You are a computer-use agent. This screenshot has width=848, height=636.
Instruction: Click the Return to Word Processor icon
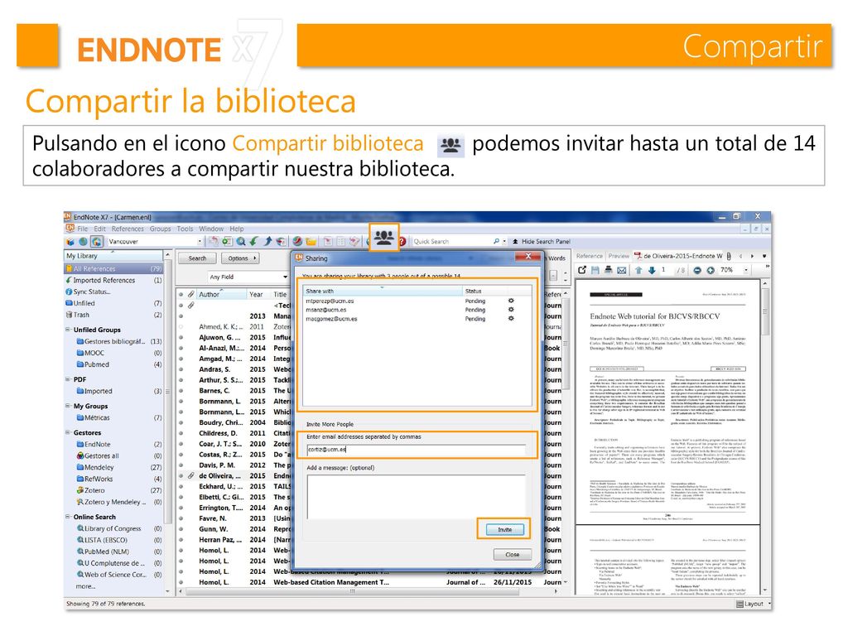coord(354,242)
